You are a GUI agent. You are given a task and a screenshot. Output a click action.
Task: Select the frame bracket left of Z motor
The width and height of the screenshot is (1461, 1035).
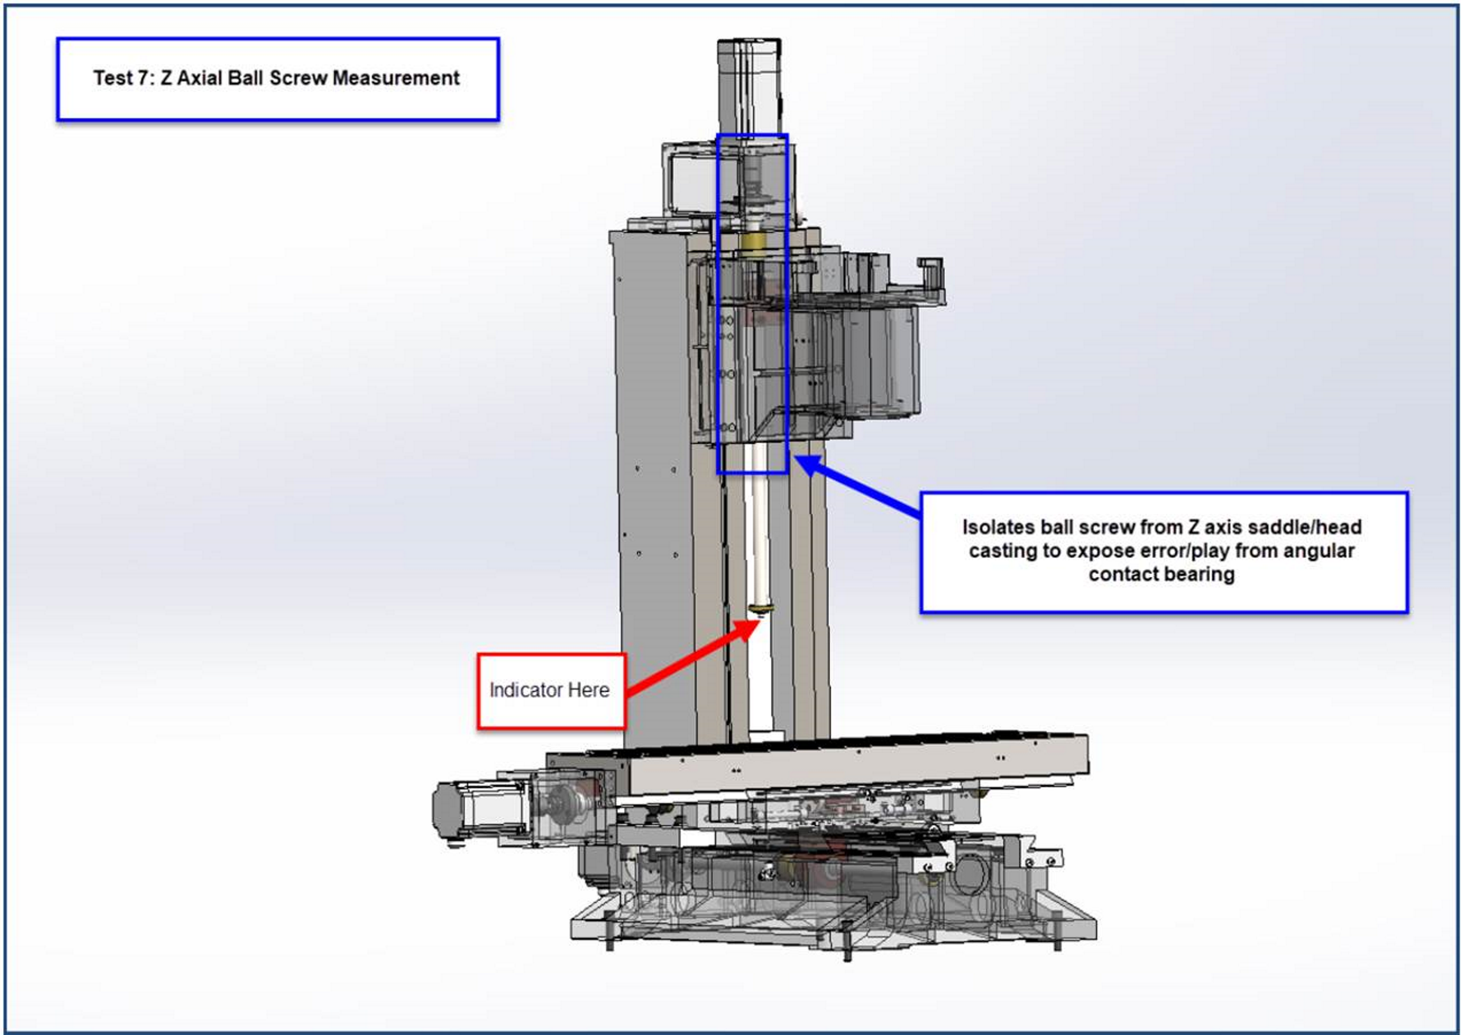coord(688,179)
